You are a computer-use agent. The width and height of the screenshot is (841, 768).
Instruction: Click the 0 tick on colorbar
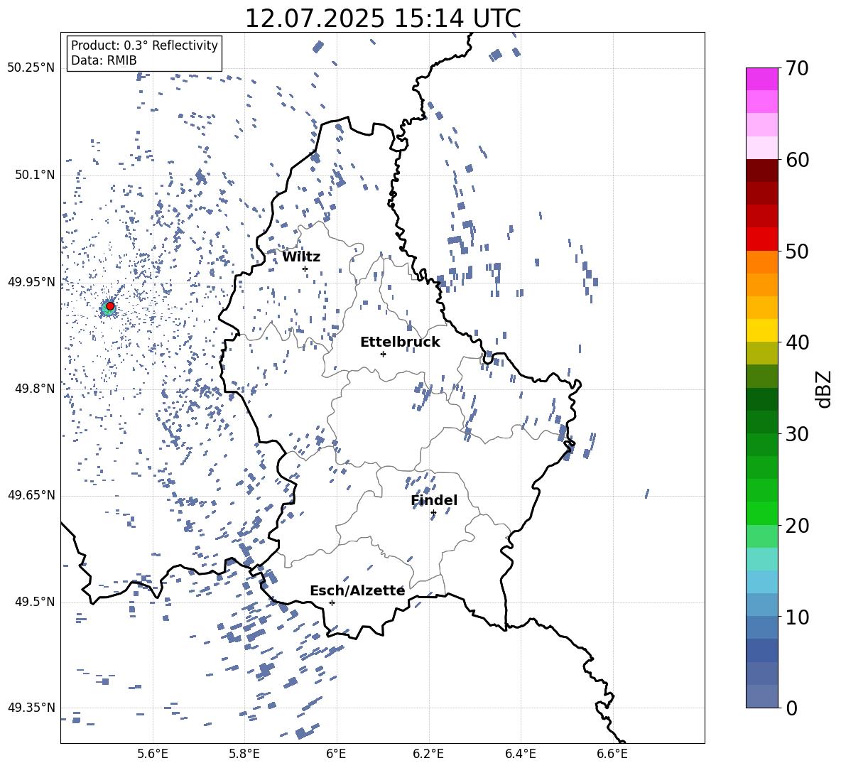point(791,708)
